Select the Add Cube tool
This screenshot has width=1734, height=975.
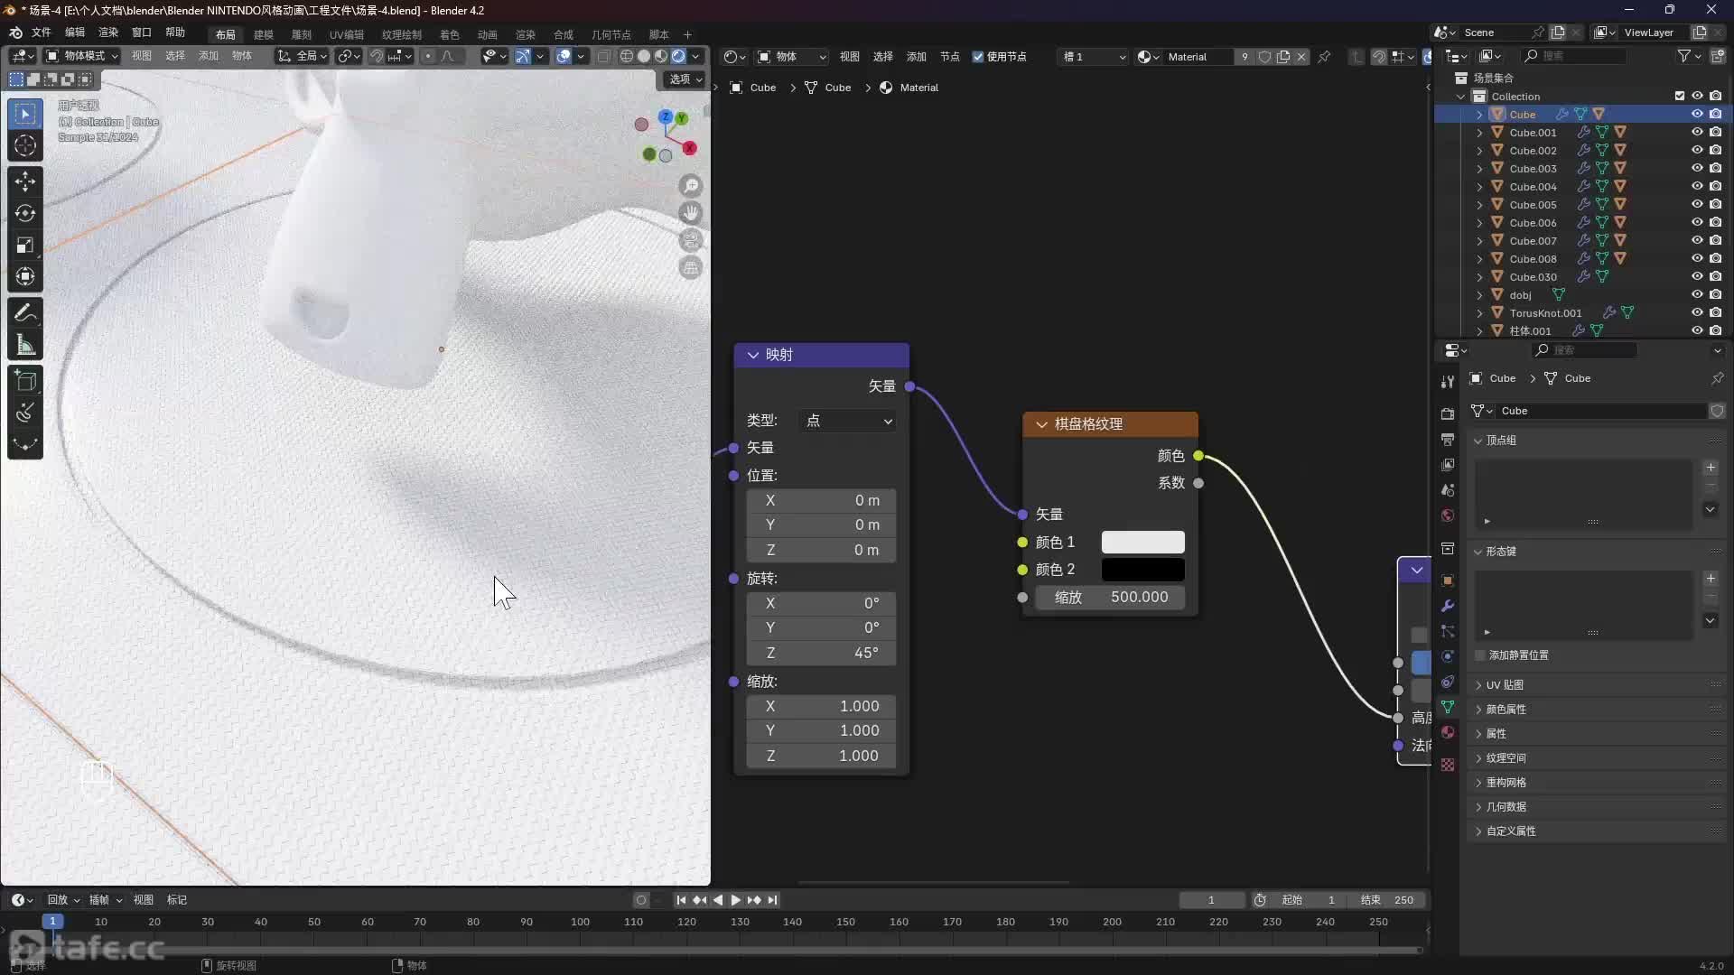25,381
